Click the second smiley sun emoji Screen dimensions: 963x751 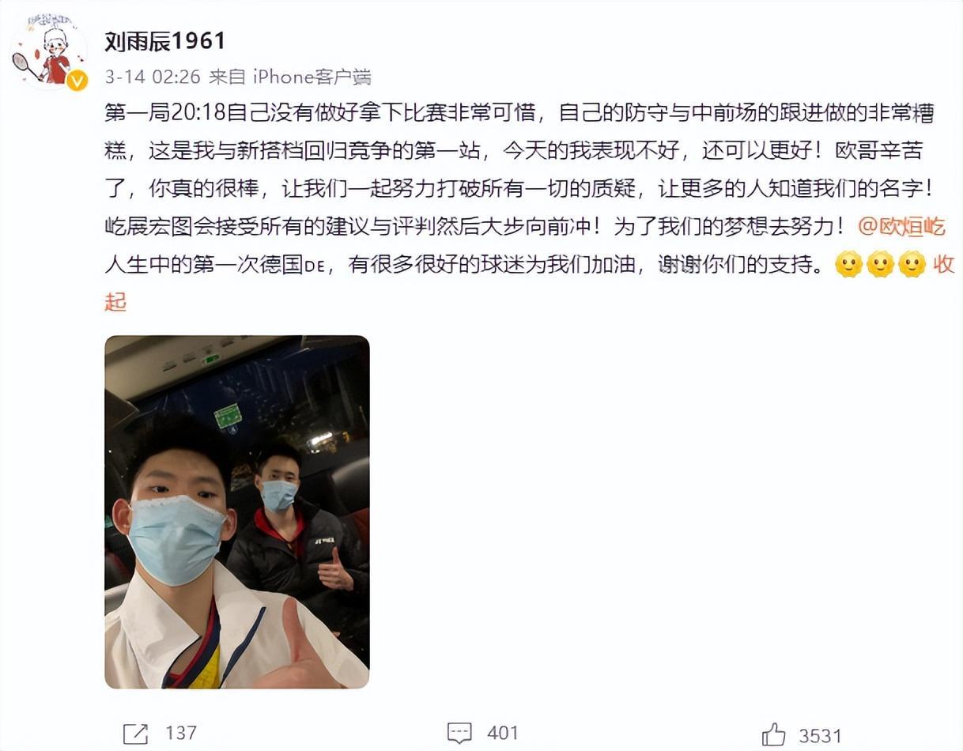[x=880, y=264]
